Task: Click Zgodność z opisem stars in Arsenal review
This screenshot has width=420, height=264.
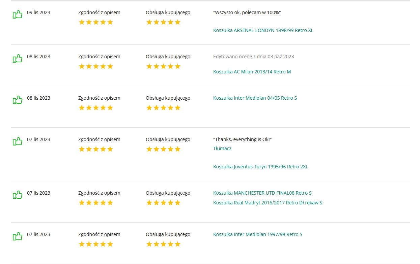Action: click(x=96, y=22)
